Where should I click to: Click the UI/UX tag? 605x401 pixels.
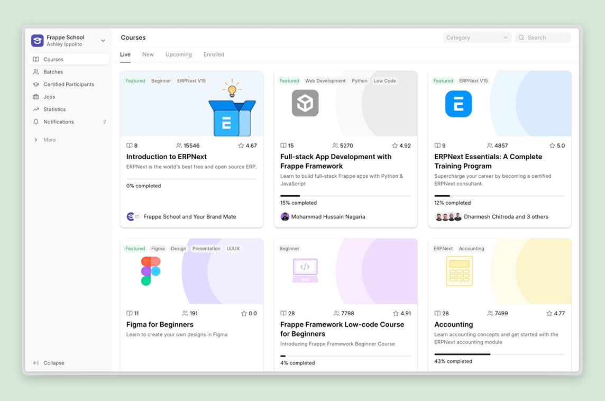[x=233, y=249]
